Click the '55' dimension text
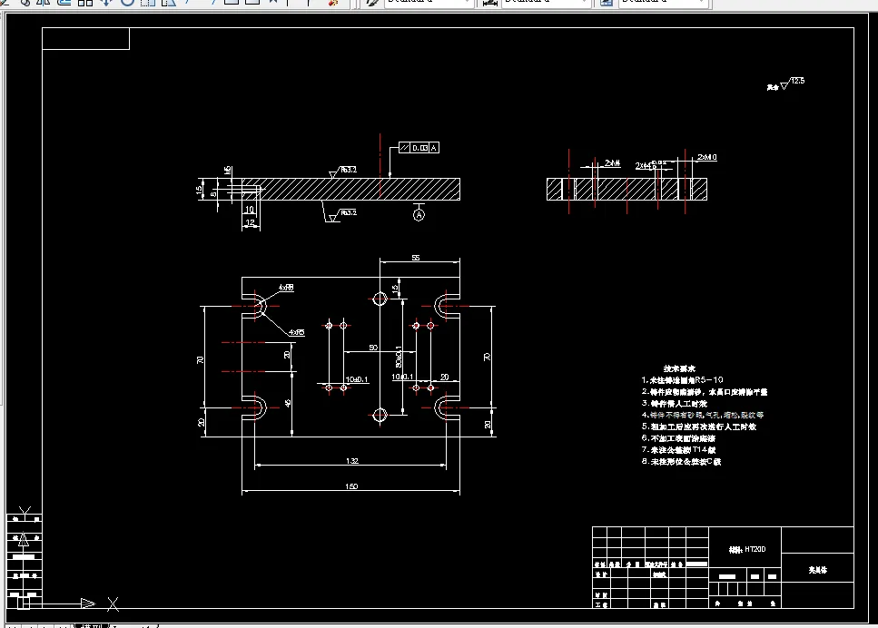 tap(416, 258)
